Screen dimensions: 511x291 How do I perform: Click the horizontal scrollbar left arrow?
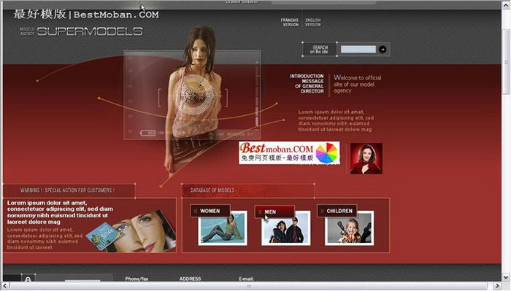(6, 286)
